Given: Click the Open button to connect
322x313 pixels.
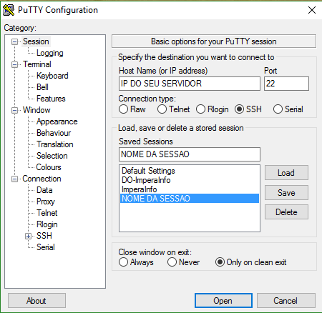Looking at the screenshot, I should click(223, 301).
